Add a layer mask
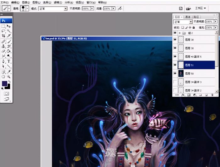220x167 pixels. (x=189, y=95)
